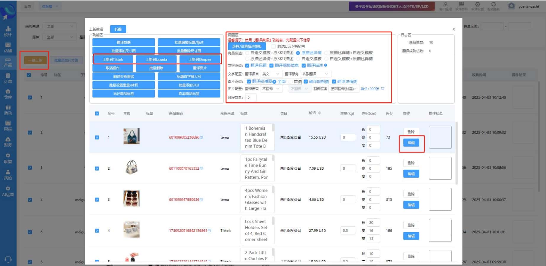Screen dimensions: 546x266
Task: Click the help icon next to 翻译描述
Action: pyautogui.click(x=326, y=65)
